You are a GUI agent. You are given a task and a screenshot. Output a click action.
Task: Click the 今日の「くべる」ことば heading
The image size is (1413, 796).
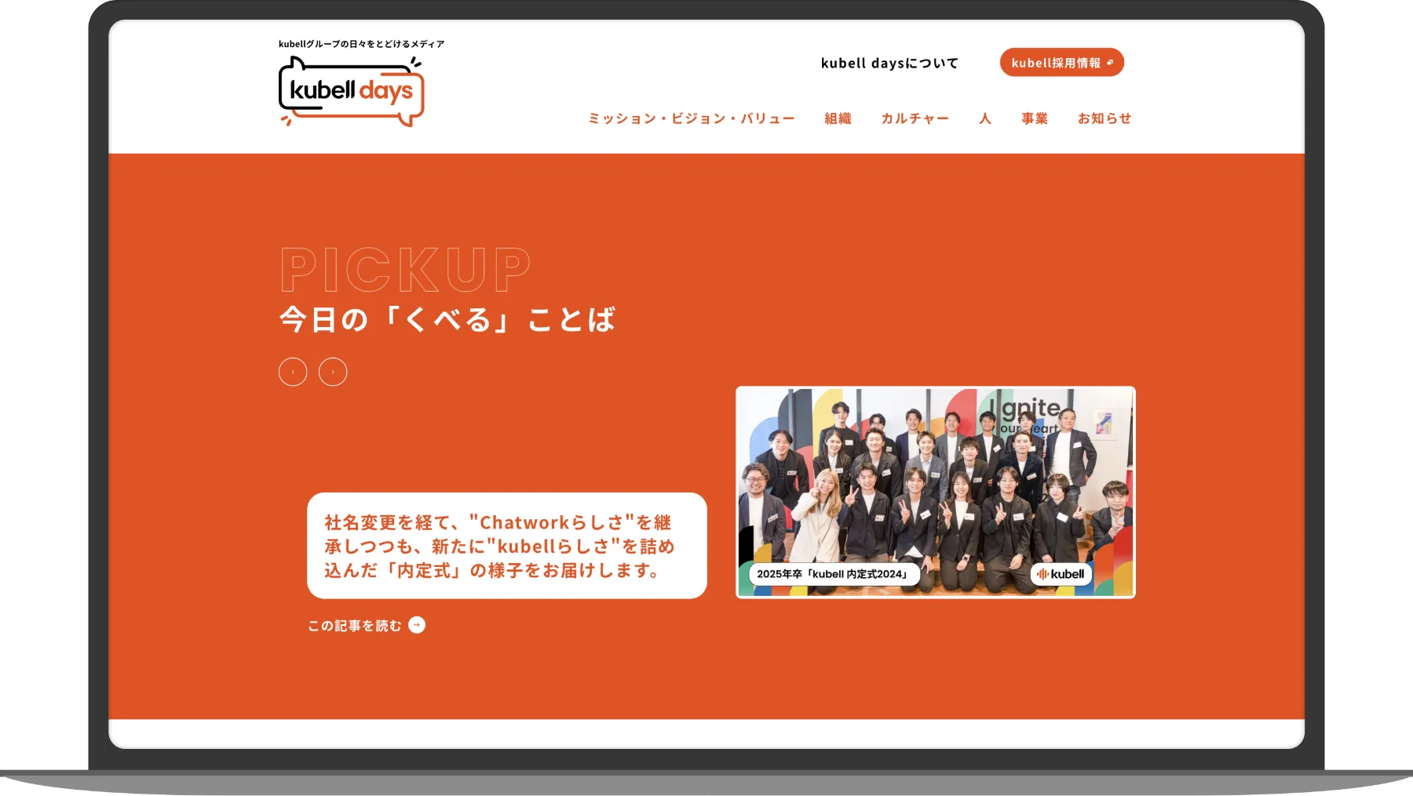click(447, 320)
